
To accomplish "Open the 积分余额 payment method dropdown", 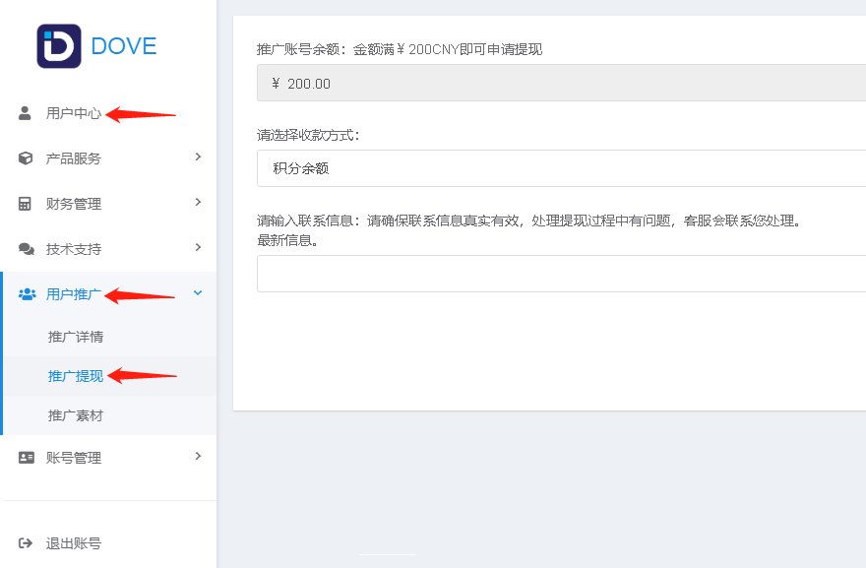I will [x=561, y=168].
